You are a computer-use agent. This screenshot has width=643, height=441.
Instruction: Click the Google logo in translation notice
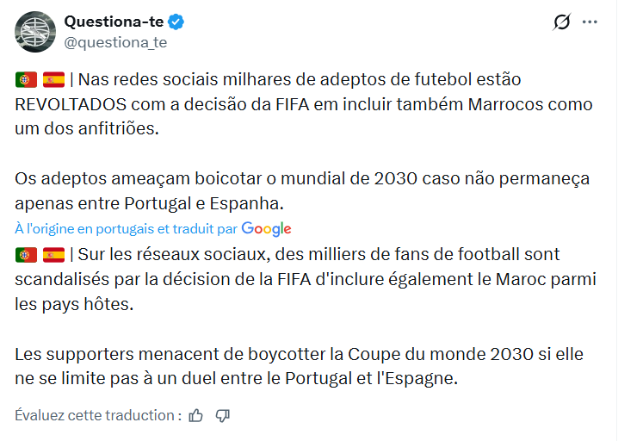[266, 228]
